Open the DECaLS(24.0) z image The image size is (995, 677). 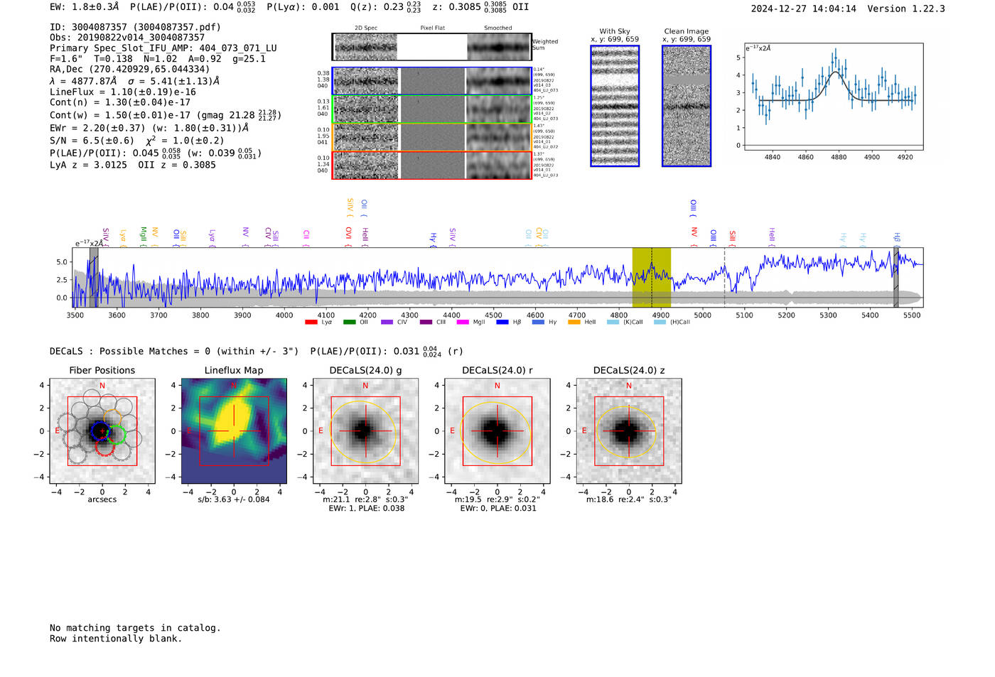(x=629, y=431)
